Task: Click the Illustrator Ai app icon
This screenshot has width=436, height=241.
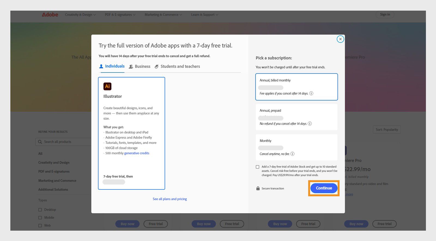Action: [x=107, y=86]
